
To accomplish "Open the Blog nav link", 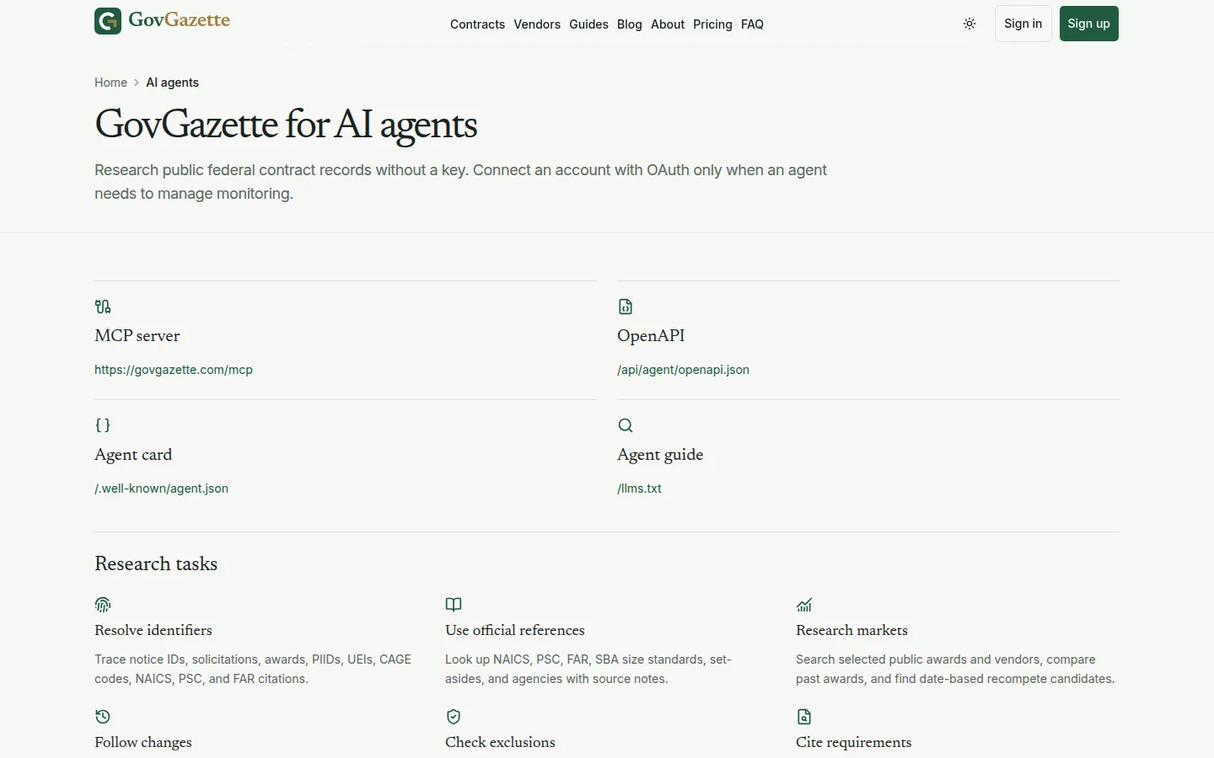I will 630,24.
